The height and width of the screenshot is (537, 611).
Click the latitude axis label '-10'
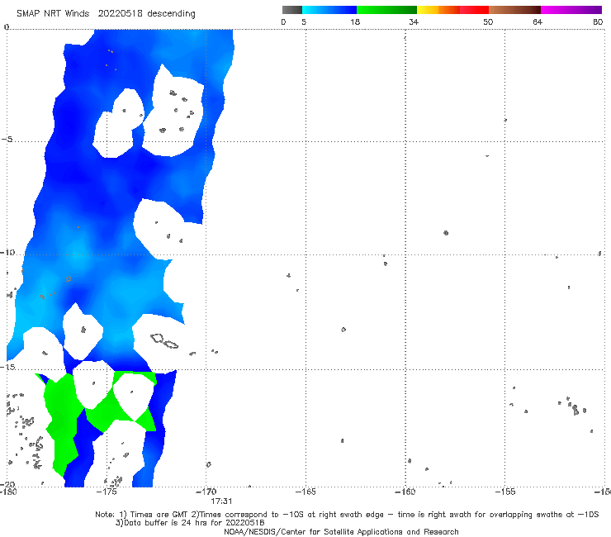coord(7,252)
